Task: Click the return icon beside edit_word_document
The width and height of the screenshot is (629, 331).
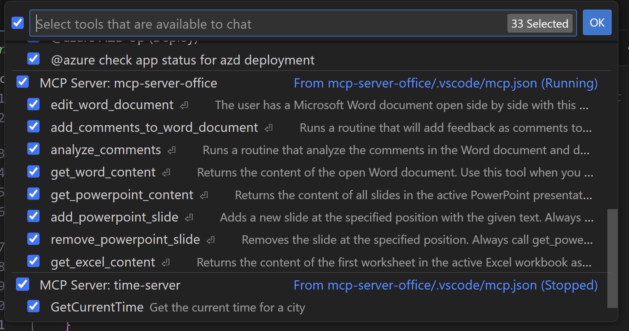Action: coord(184,105)
